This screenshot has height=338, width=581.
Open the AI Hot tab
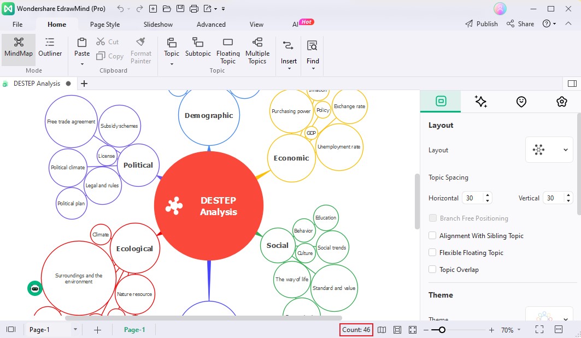click(303, 23)
